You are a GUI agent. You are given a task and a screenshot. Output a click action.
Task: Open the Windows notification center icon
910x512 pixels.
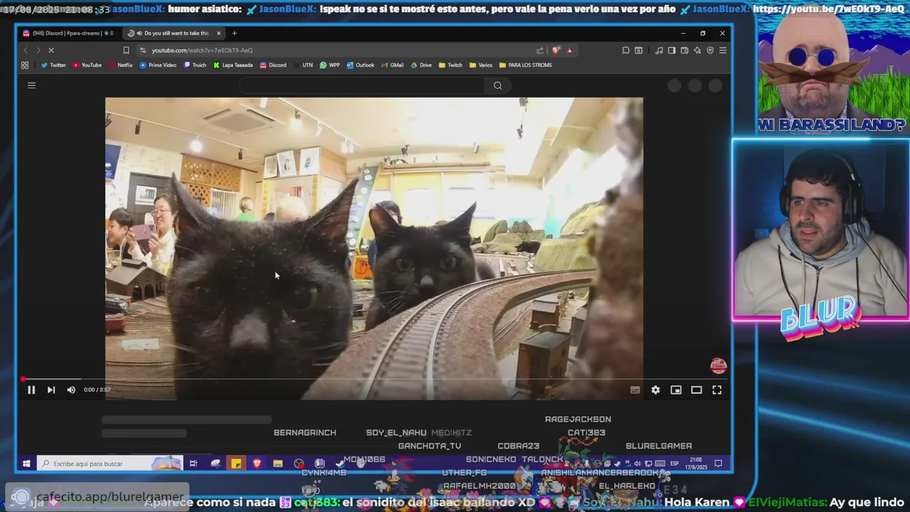tap(719, 464)
